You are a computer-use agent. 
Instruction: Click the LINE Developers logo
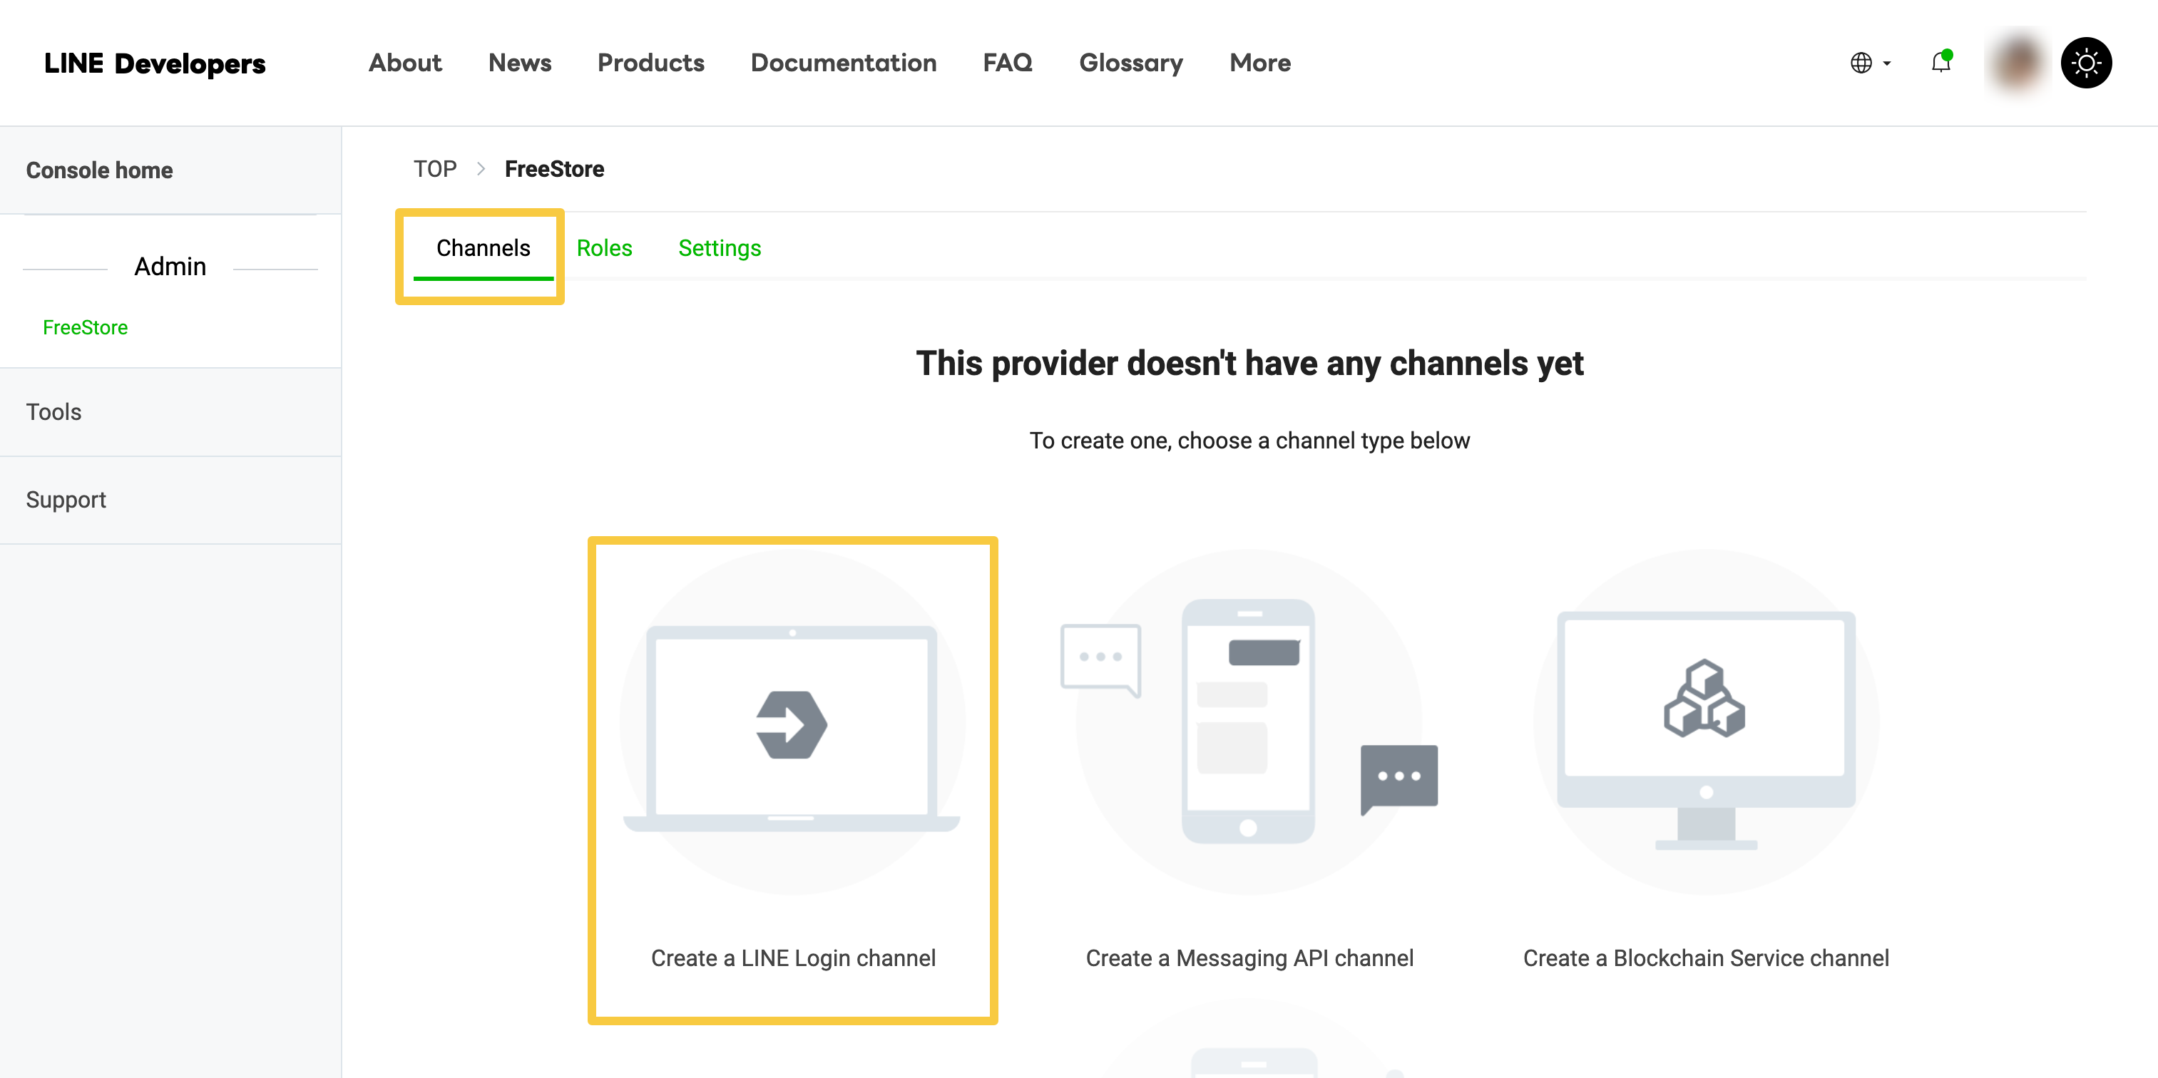[155, 63]
